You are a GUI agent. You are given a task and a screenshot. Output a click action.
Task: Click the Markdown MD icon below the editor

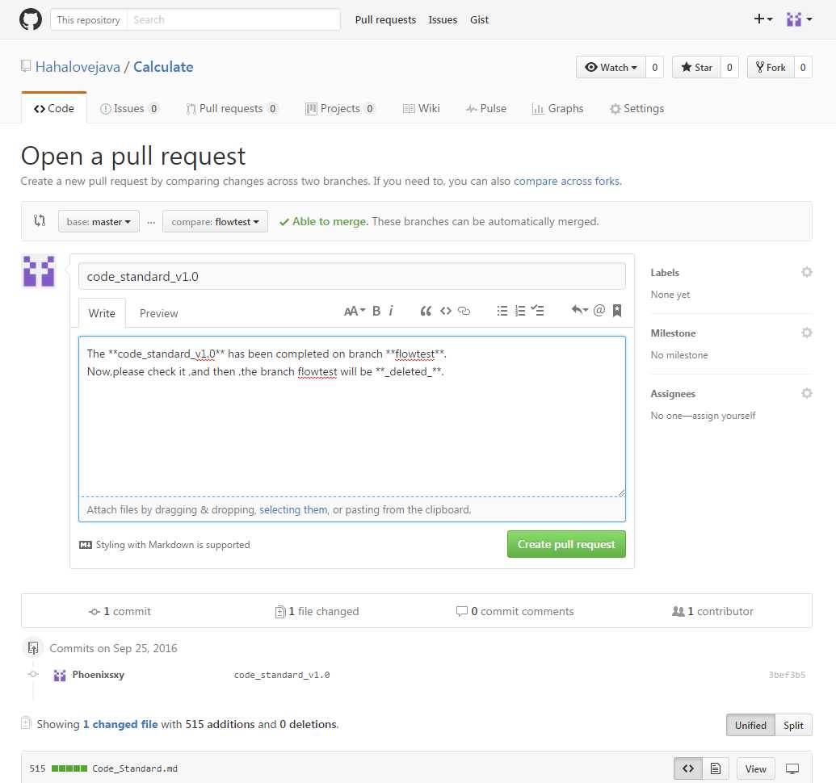point(86,545)
